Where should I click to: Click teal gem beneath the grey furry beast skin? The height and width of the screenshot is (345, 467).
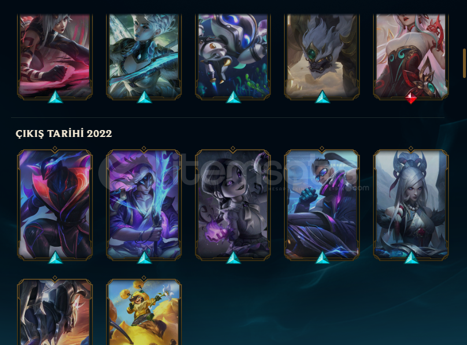323,97
